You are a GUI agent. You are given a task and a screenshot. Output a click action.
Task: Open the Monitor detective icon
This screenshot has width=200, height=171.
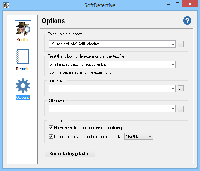pos(23,28)
